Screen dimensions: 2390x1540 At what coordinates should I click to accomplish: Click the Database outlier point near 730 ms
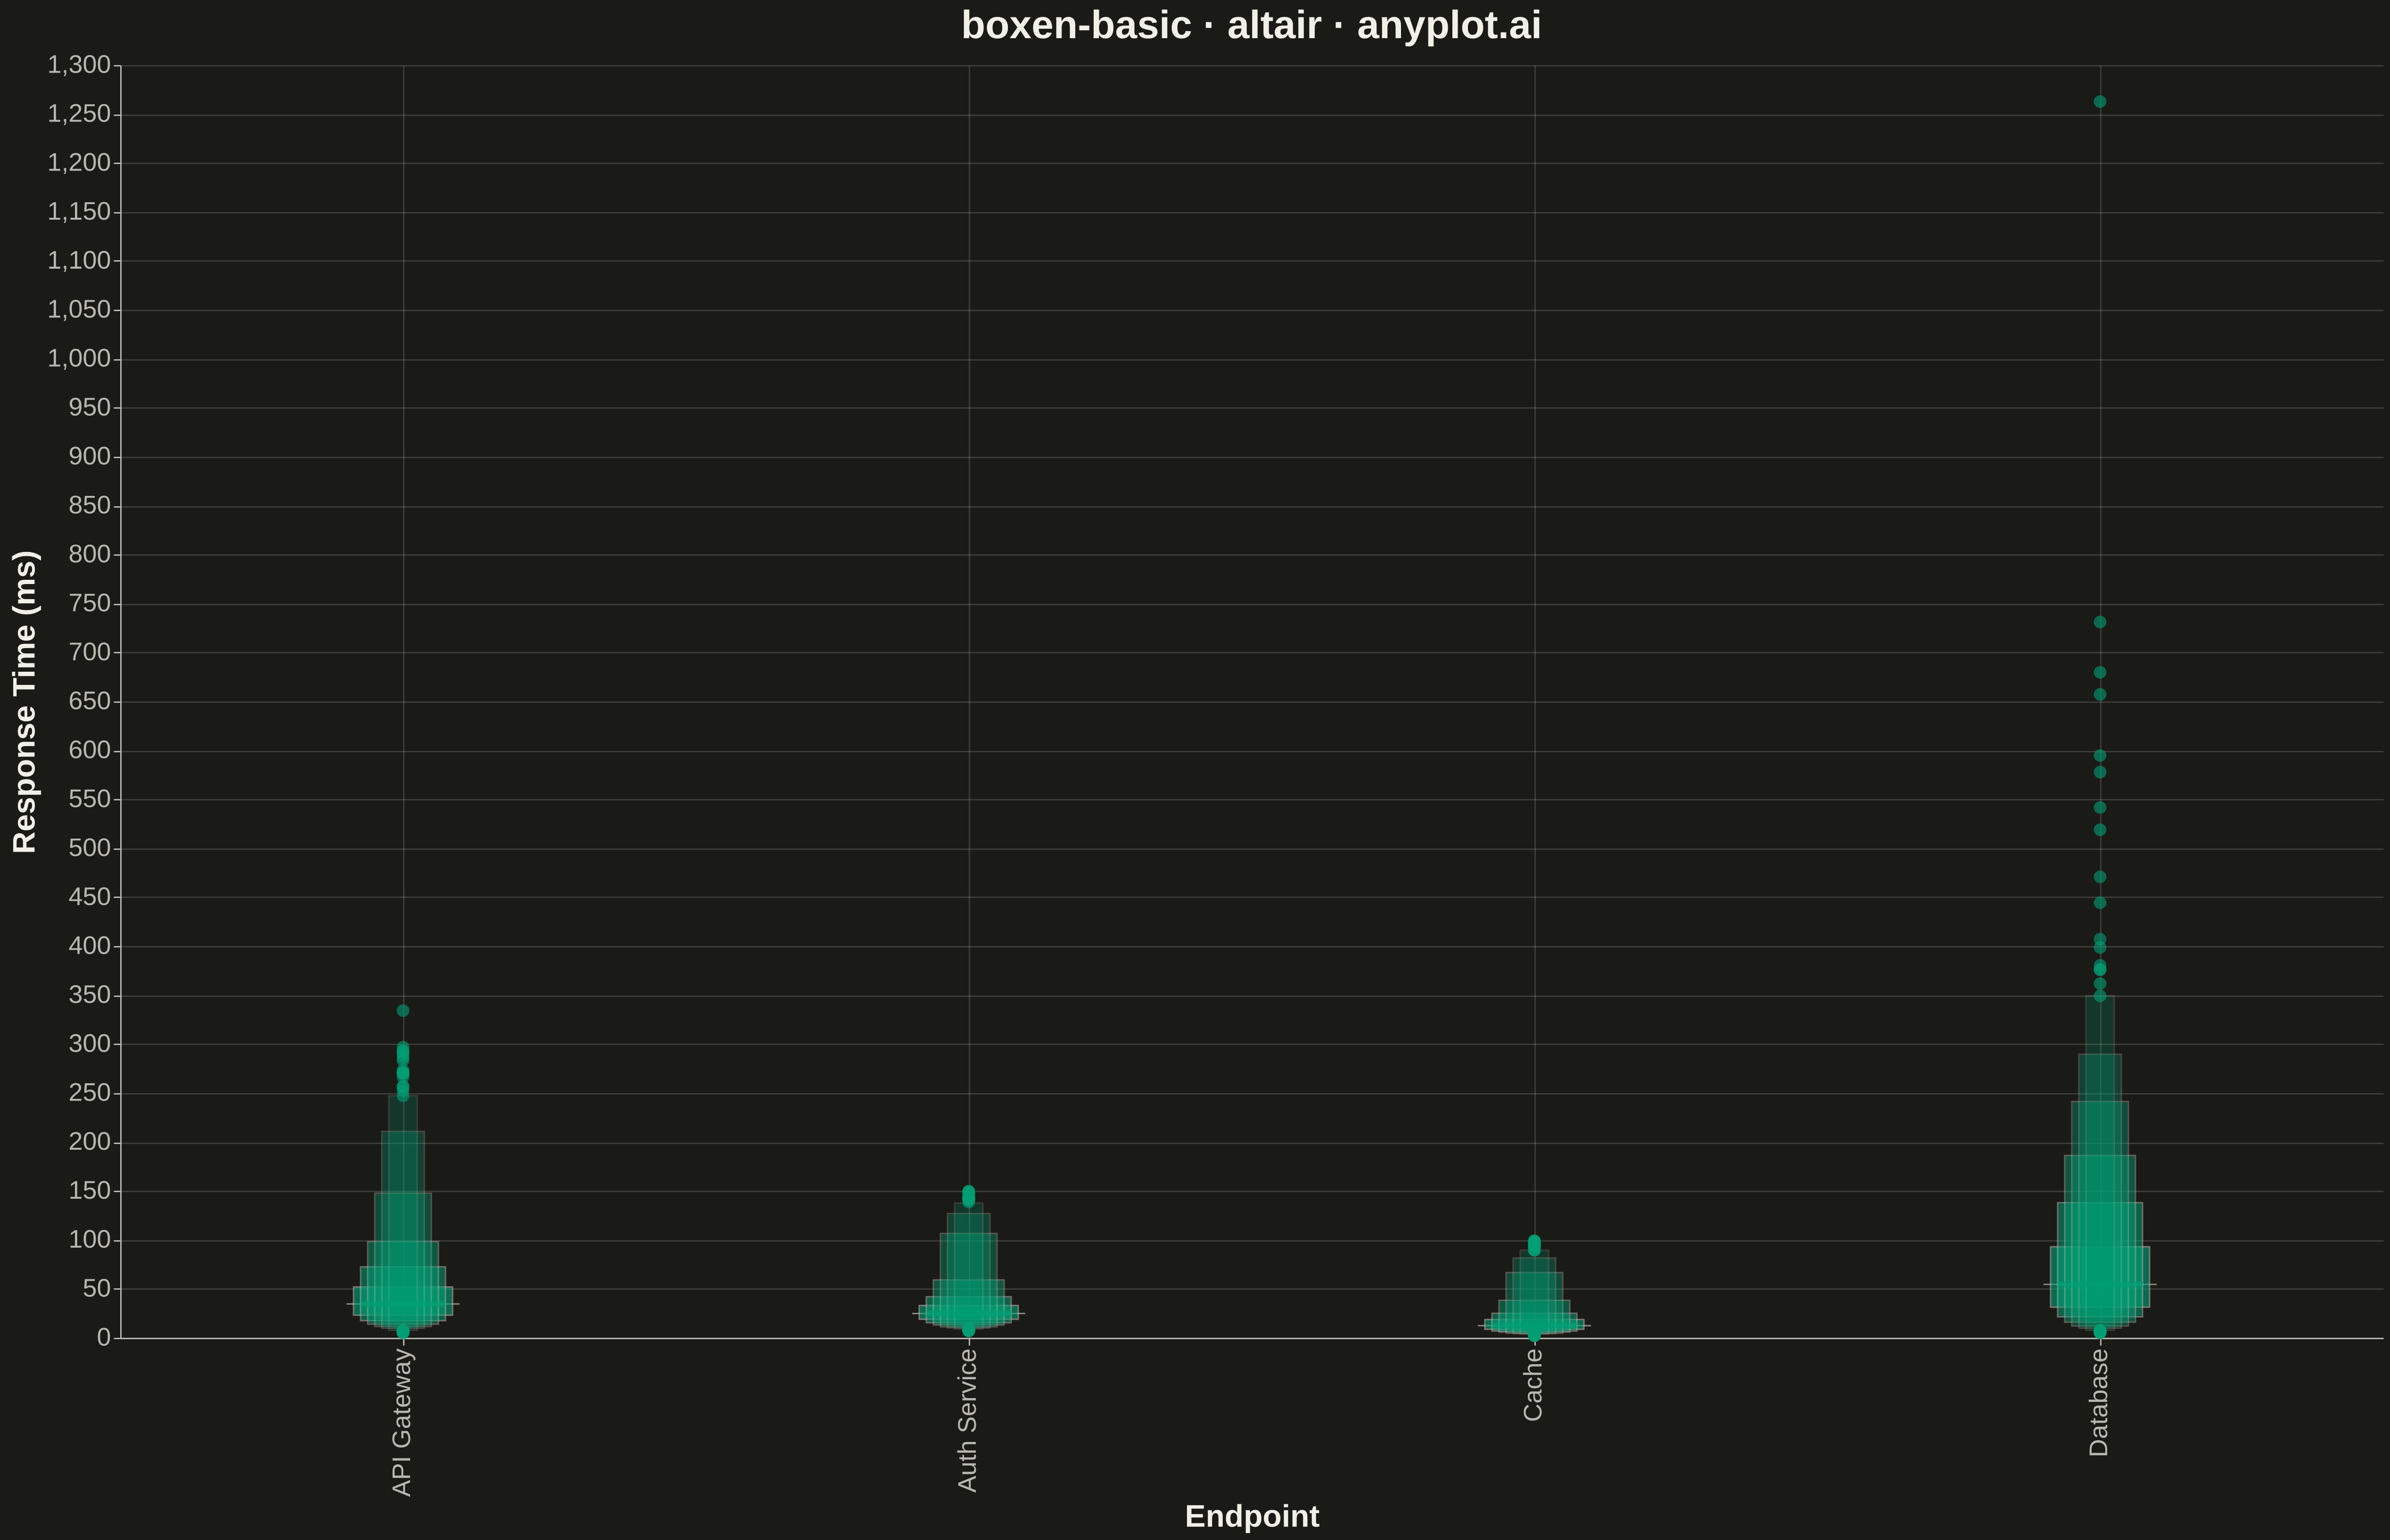coord(2100,622)
